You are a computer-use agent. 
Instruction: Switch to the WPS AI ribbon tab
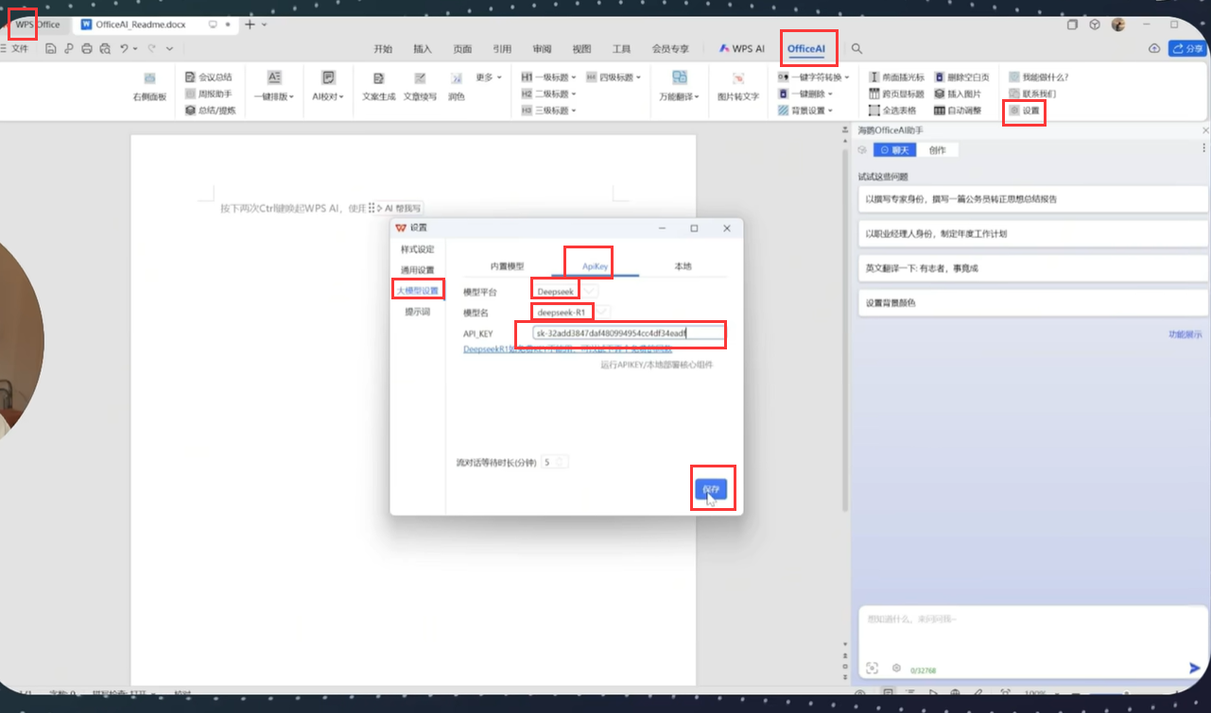click(742, 48)
